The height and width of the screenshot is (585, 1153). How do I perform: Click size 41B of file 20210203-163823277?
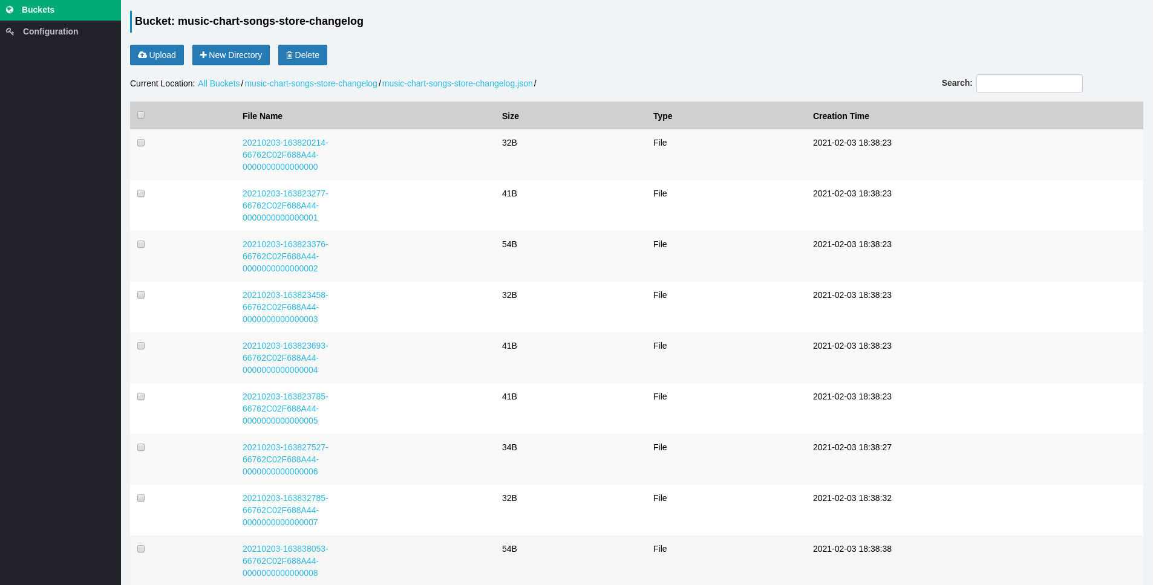tap(509, 193)
